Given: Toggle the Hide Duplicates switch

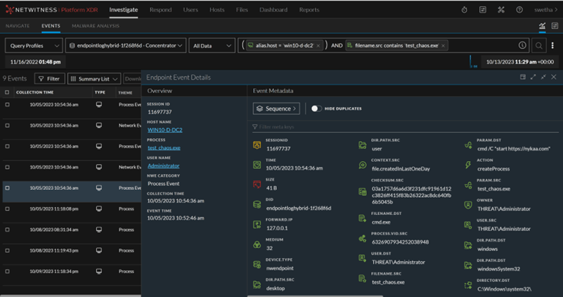Looking at the screenshot, I should [x=316, y=109].
